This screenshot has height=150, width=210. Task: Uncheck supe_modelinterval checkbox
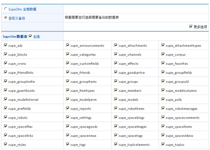coord(5,99)
